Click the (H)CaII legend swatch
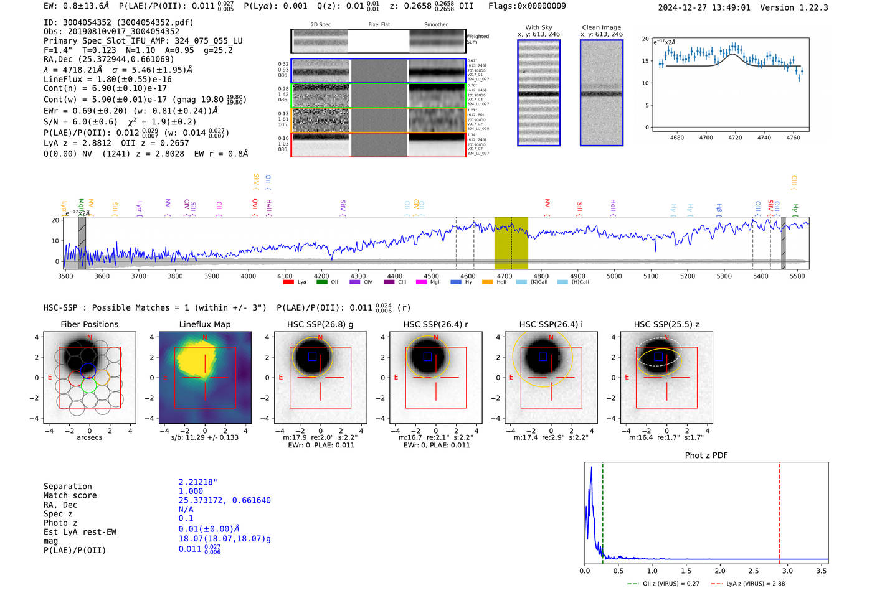 pyautogui.click(x=562, y=282)
